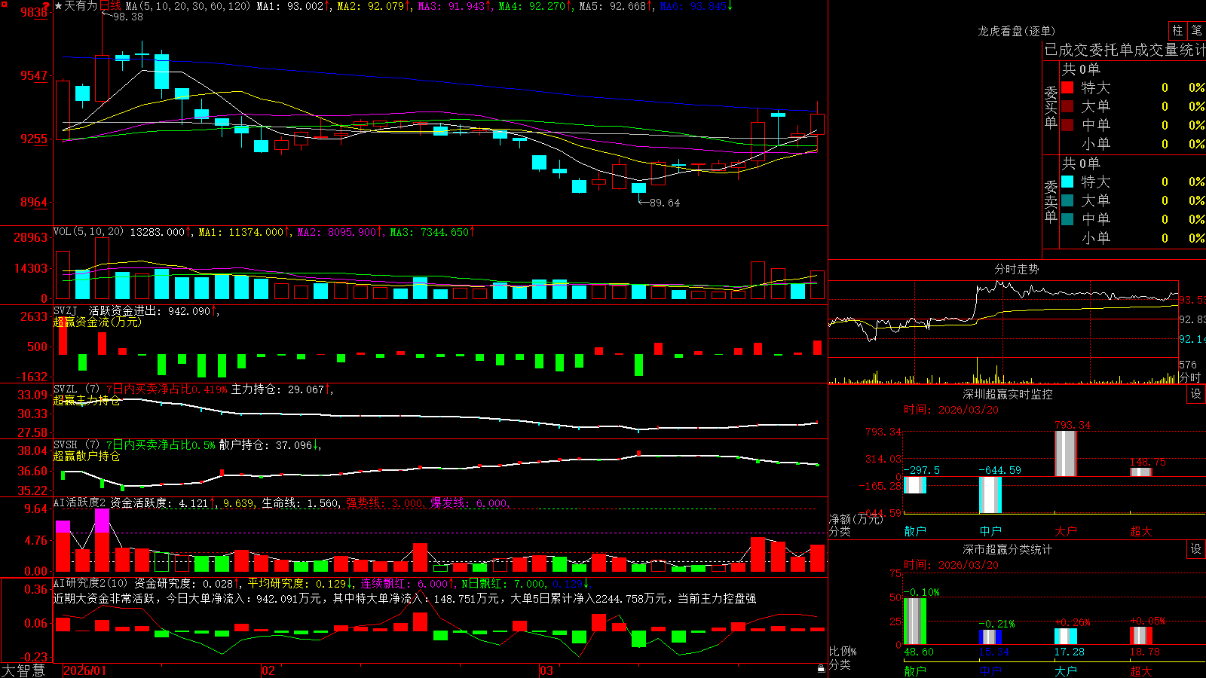Click the 深圳超赢实时监控 panel title
Viewport: 1206px width, 678px height.
coord(1008,394)
